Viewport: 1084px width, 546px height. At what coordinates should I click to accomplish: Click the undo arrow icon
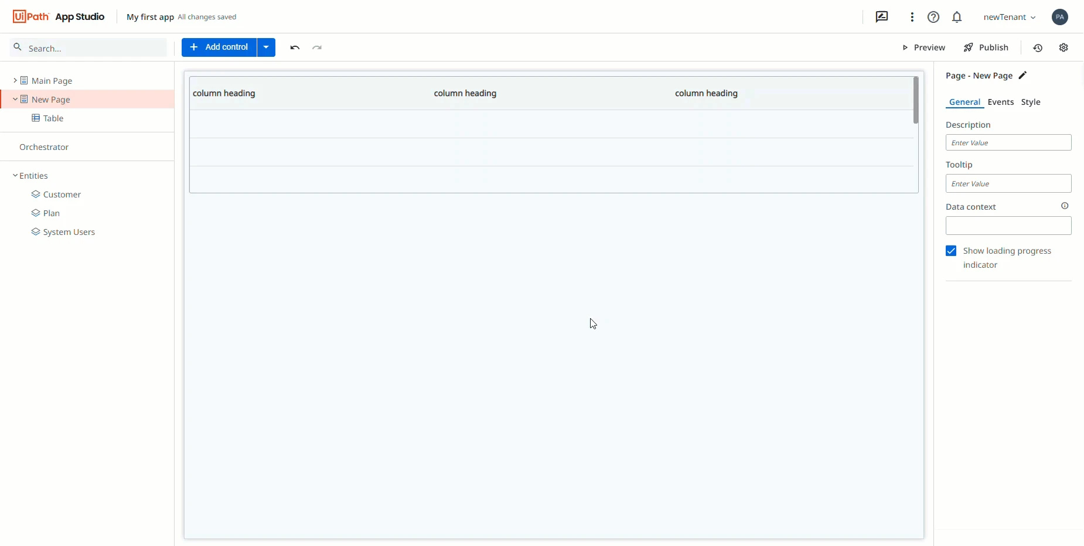point(295,47)
